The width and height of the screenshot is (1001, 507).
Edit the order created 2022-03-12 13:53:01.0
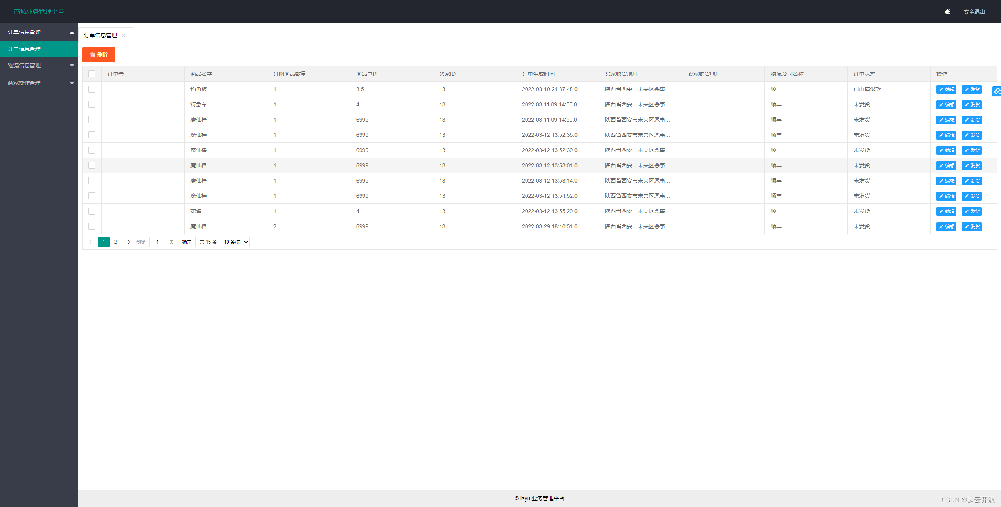[x=946, y=166]
